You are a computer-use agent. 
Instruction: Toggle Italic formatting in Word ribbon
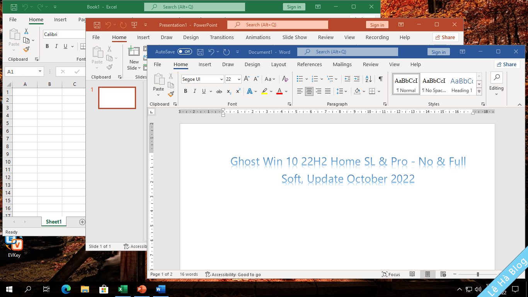[x=194, y=91]
